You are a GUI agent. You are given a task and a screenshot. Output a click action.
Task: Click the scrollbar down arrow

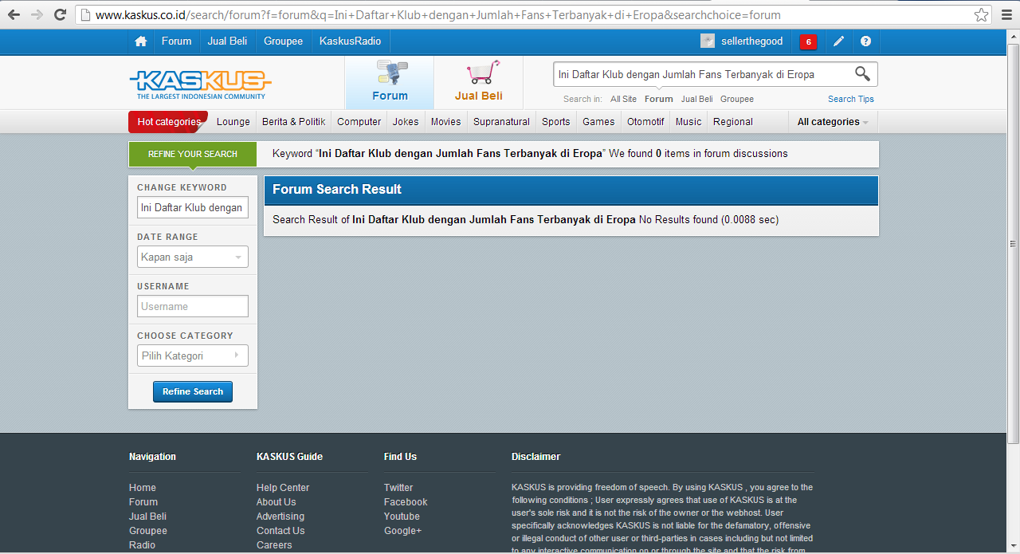pos(1013,547)
